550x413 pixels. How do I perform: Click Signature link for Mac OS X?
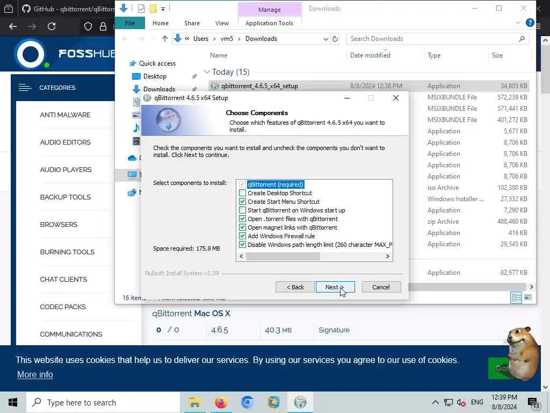tap(334, 330)
